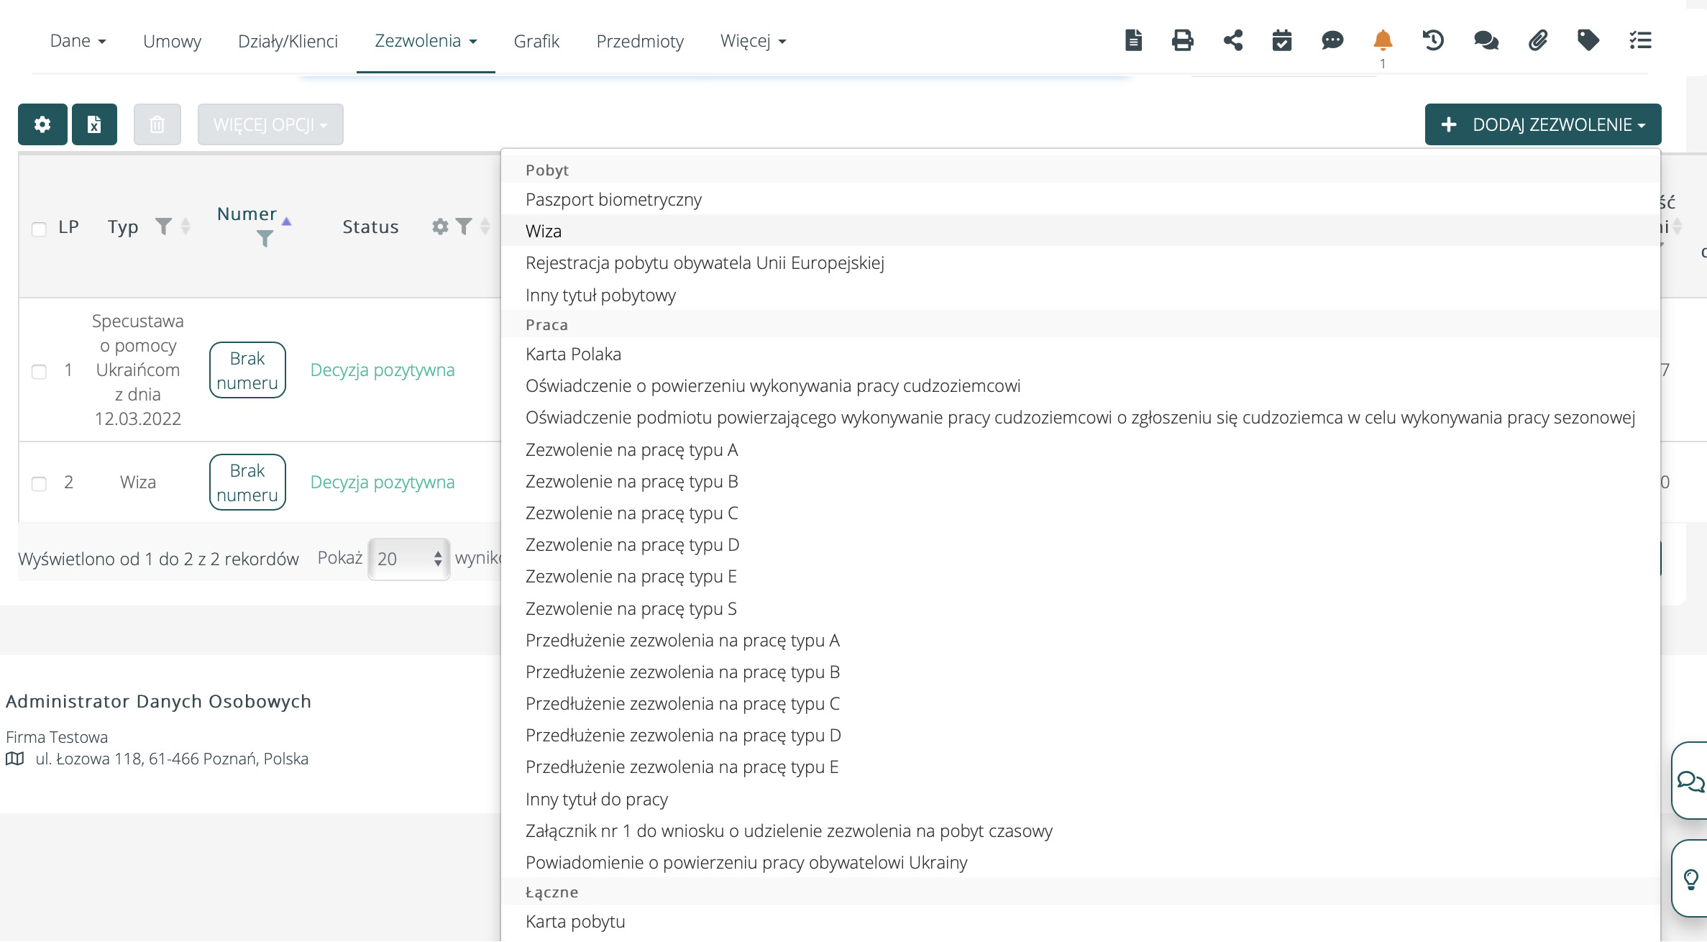Toggle the select-all checkbox in header
Viewport: 1707px width, 942px height.
pyautogui.click(x=40, y=229)
